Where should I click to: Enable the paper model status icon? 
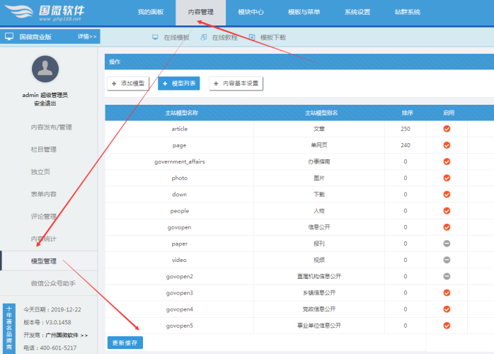(x=447, y=243)
